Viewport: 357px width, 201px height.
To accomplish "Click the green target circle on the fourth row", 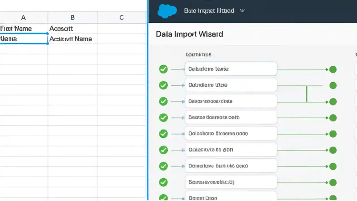I will (x=333, y=118).
